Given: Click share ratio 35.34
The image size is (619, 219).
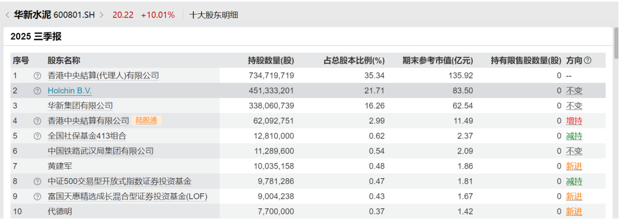Looking at the screenshot, I should tap(375, 76).
